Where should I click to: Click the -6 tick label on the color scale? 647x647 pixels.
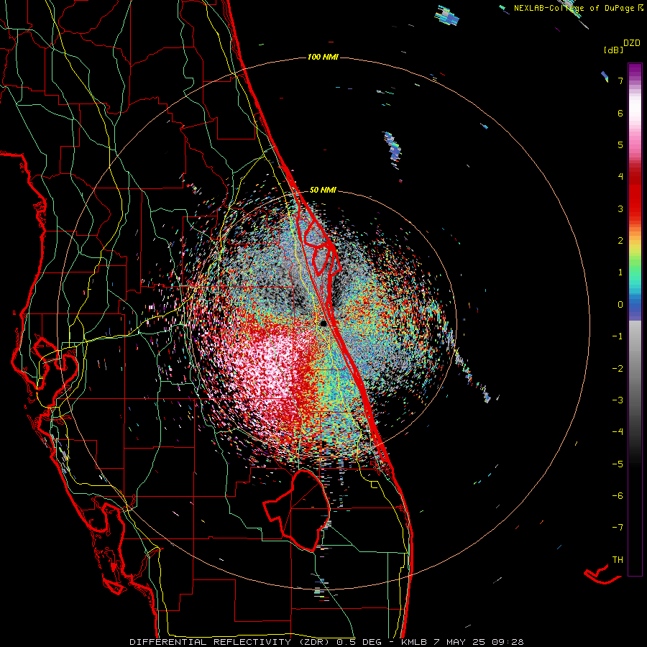[x=618, y=496]
